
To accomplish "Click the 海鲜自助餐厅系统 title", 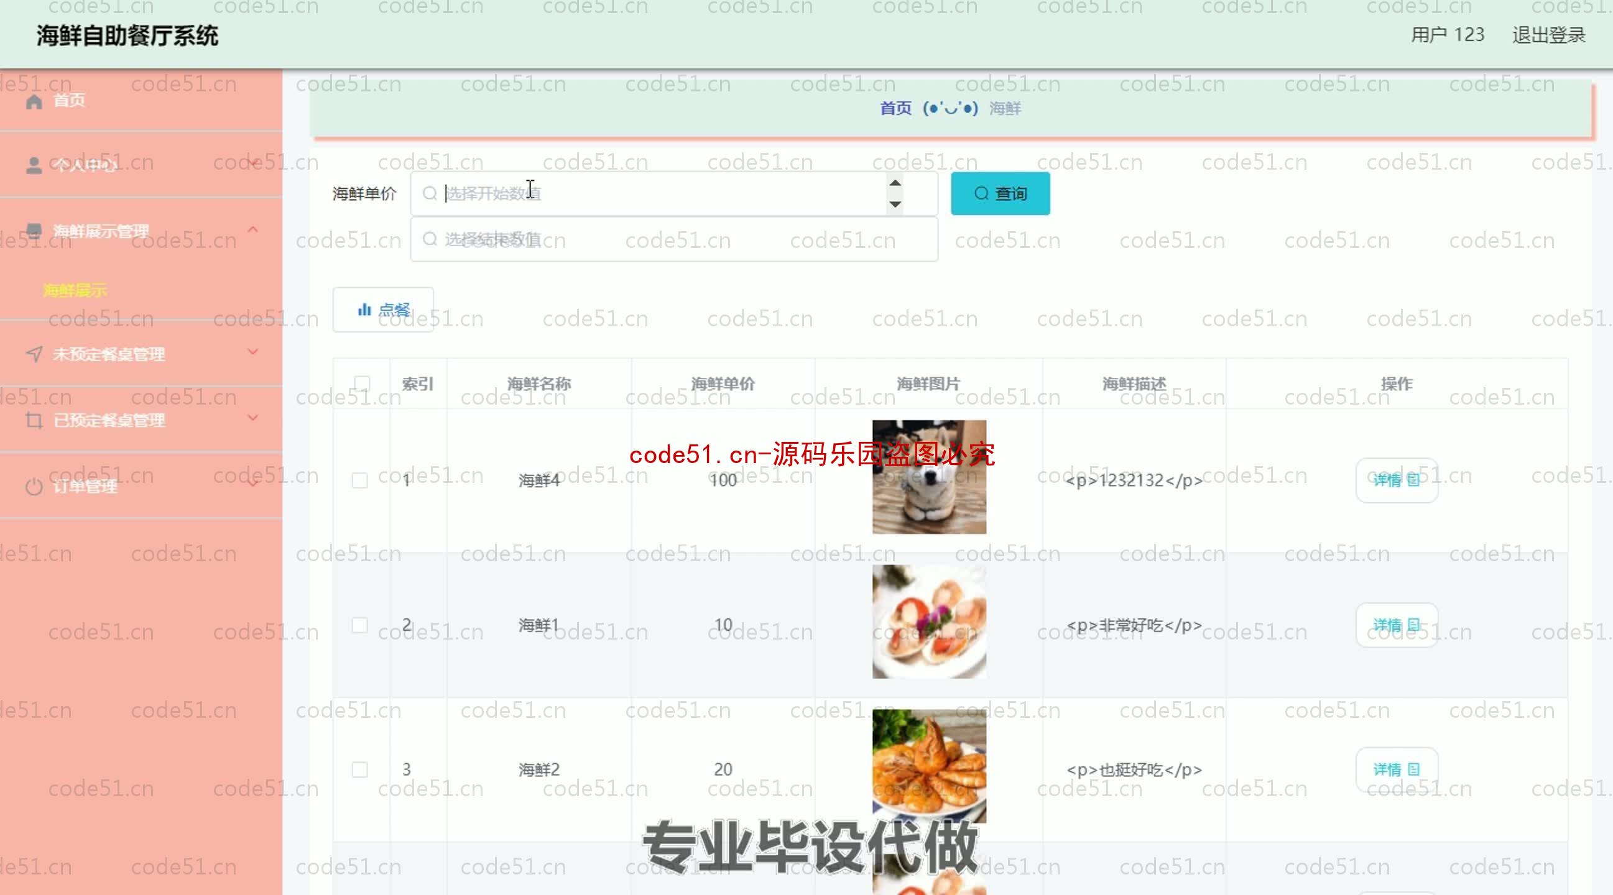I will [127, 35].
